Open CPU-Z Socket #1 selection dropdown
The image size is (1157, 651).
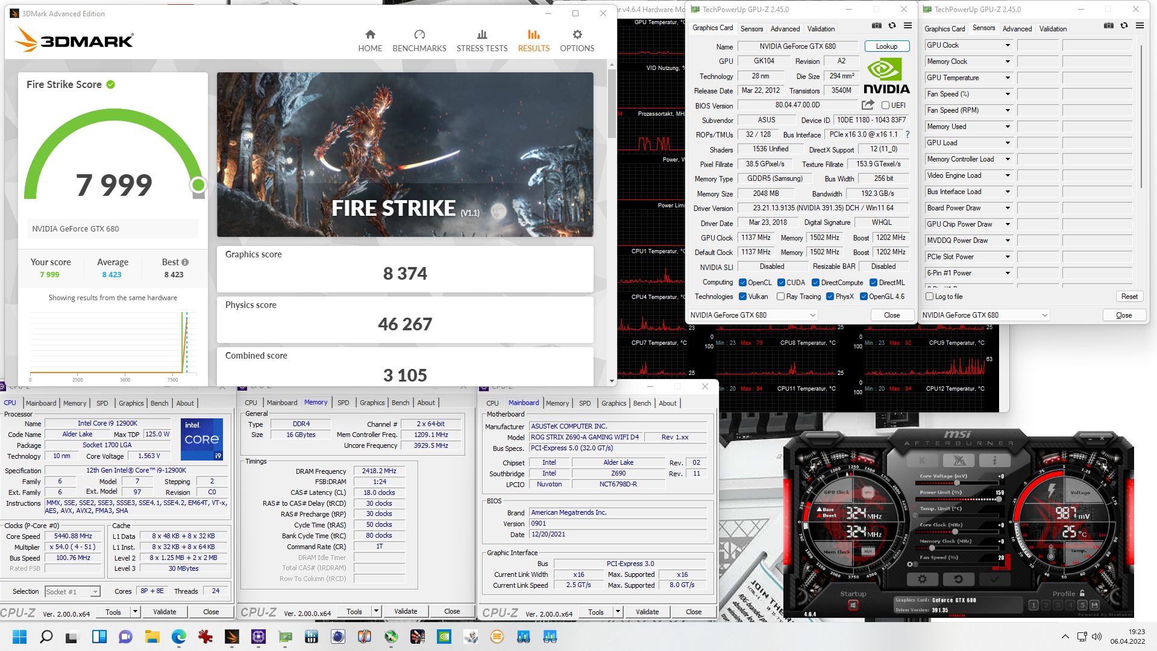72,592
